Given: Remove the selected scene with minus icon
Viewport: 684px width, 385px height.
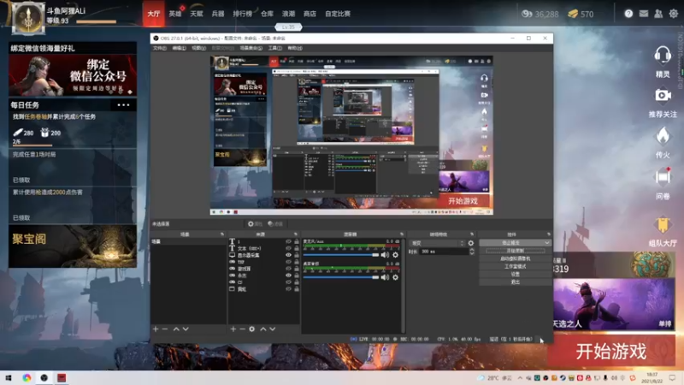Looking at the screenshot, I should 165,329.
